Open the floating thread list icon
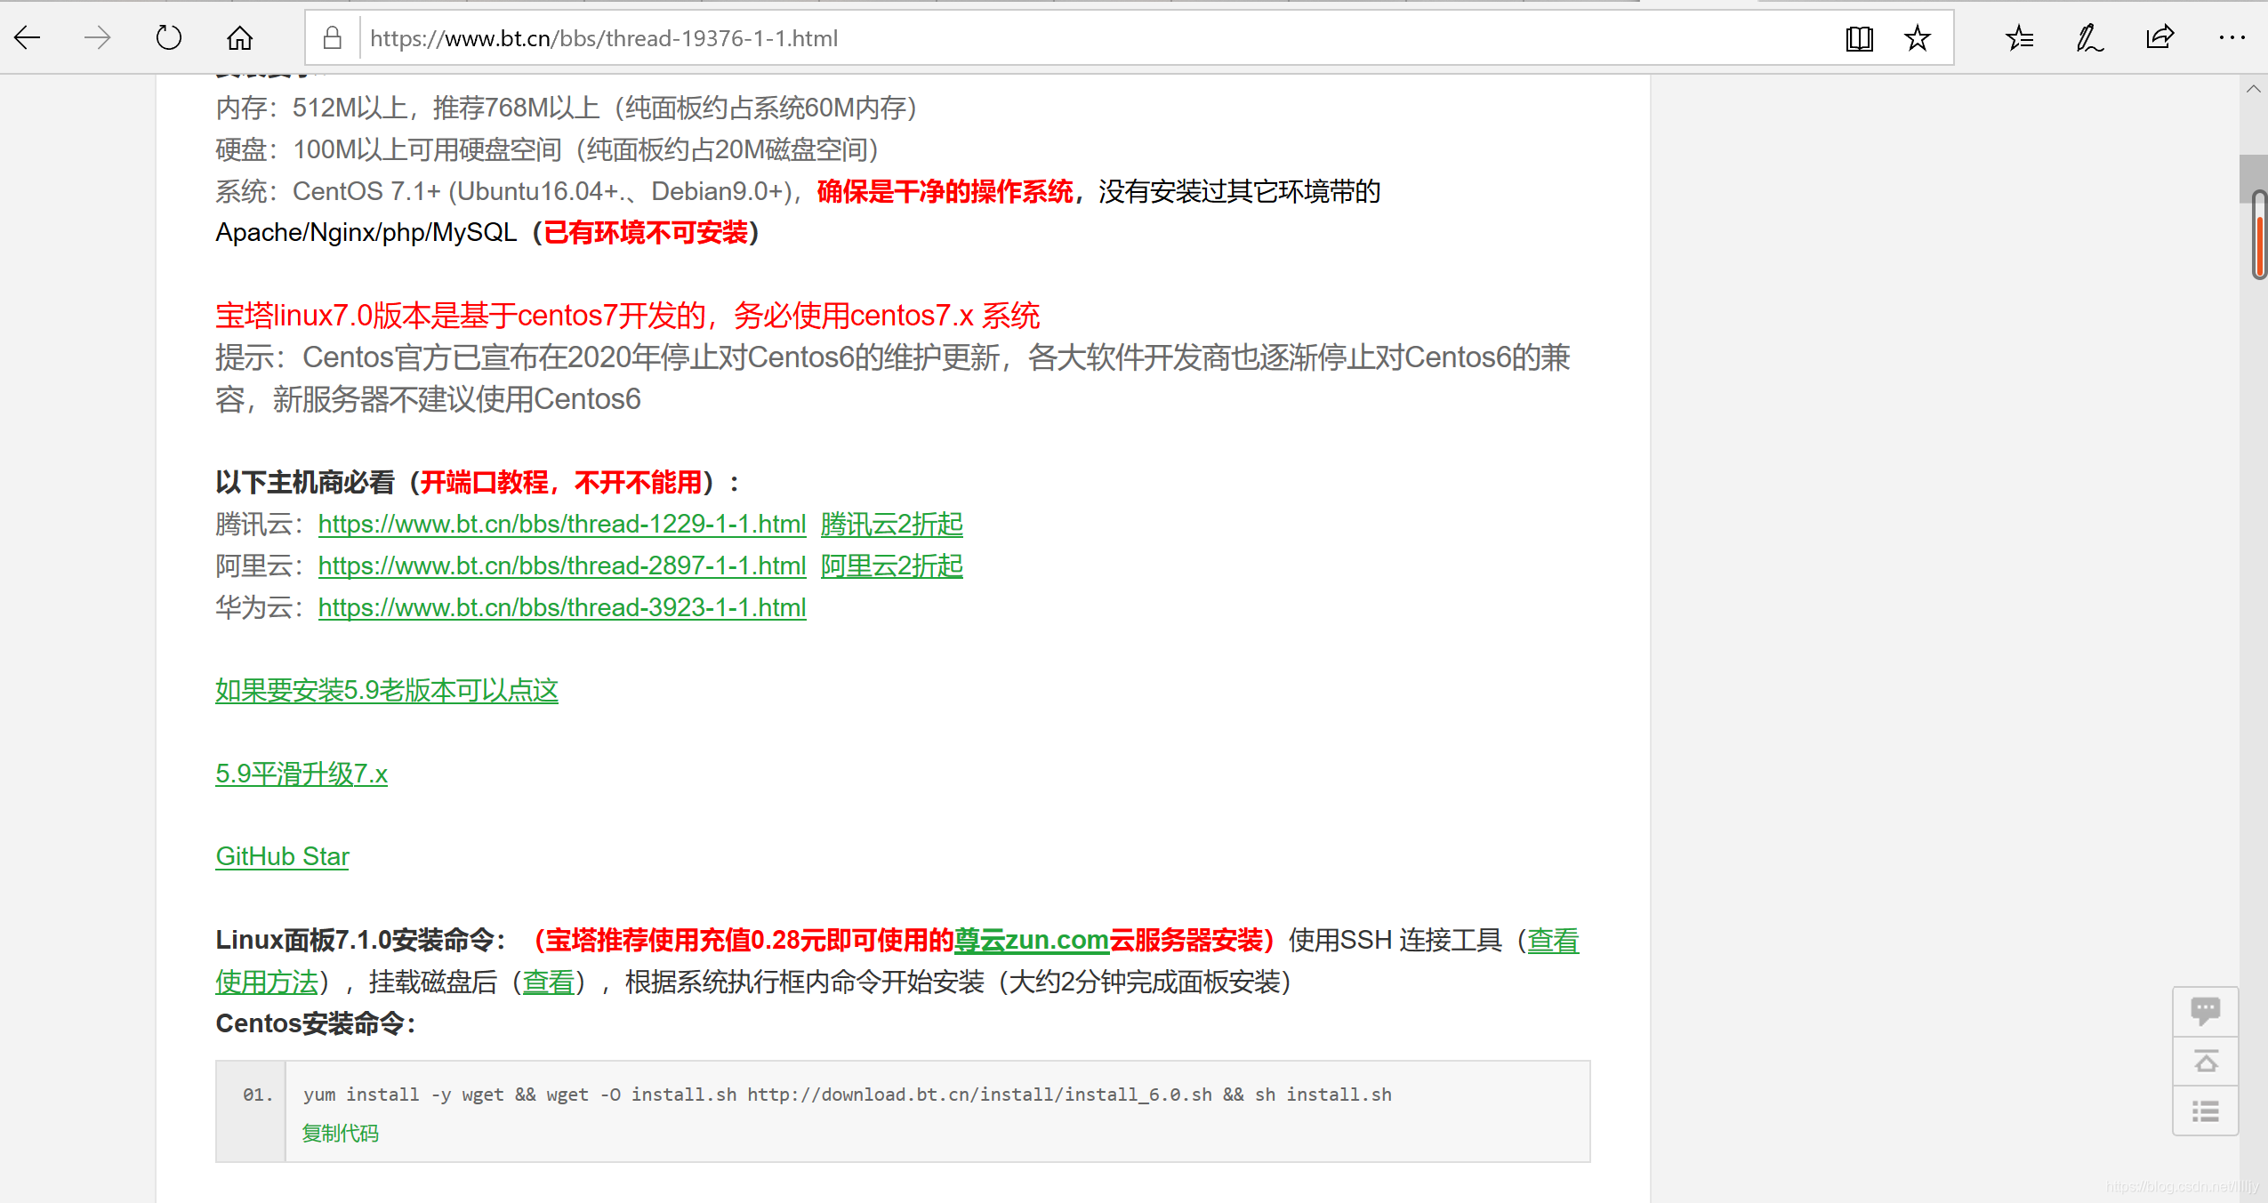Screen dimensions: 2268x1203 click(2205, 1111)
